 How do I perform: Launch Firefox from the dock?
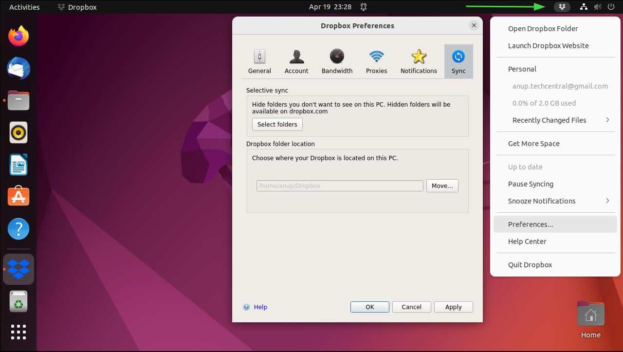[18, 36]
